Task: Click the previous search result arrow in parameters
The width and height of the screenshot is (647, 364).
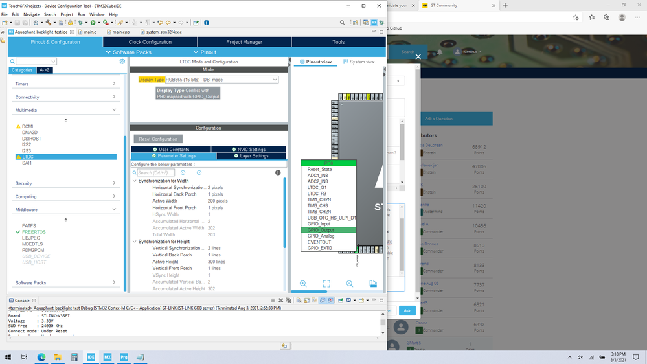Action: click(x=183, y=172)
